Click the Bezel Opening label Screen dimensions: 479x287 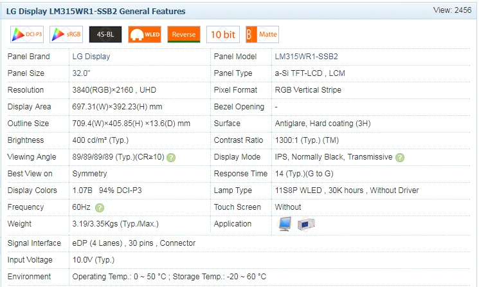coord(239,107)
